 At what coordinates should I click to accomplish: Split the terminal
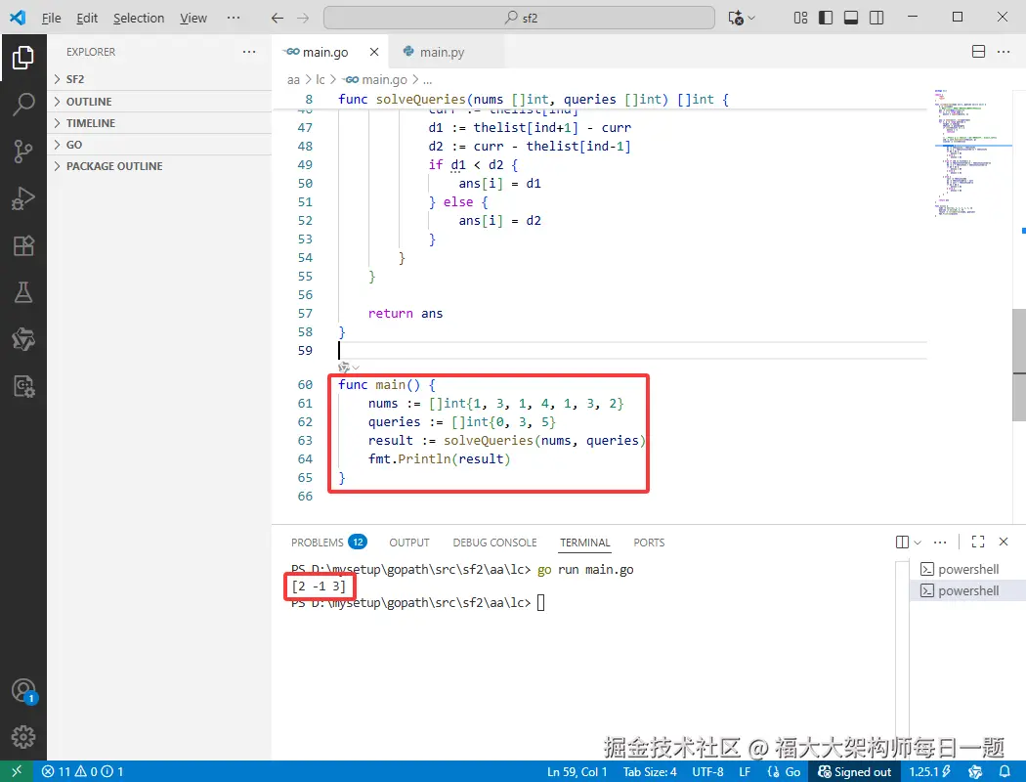click(902, 542)
